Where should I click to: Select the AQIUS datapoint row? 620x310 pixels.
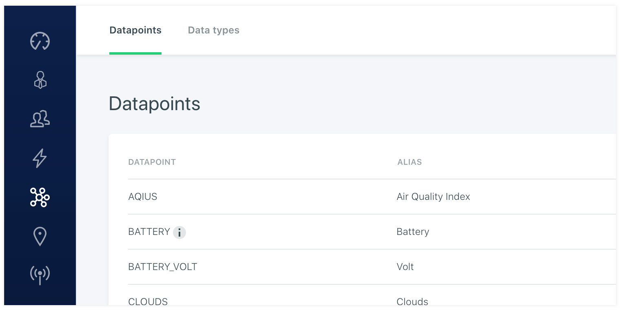point(143,197)
